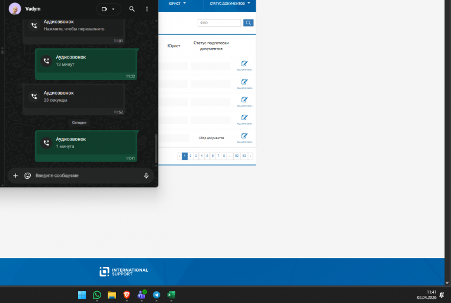Expand the call options arrow beside video icon
451x303 pixels.
113,9
